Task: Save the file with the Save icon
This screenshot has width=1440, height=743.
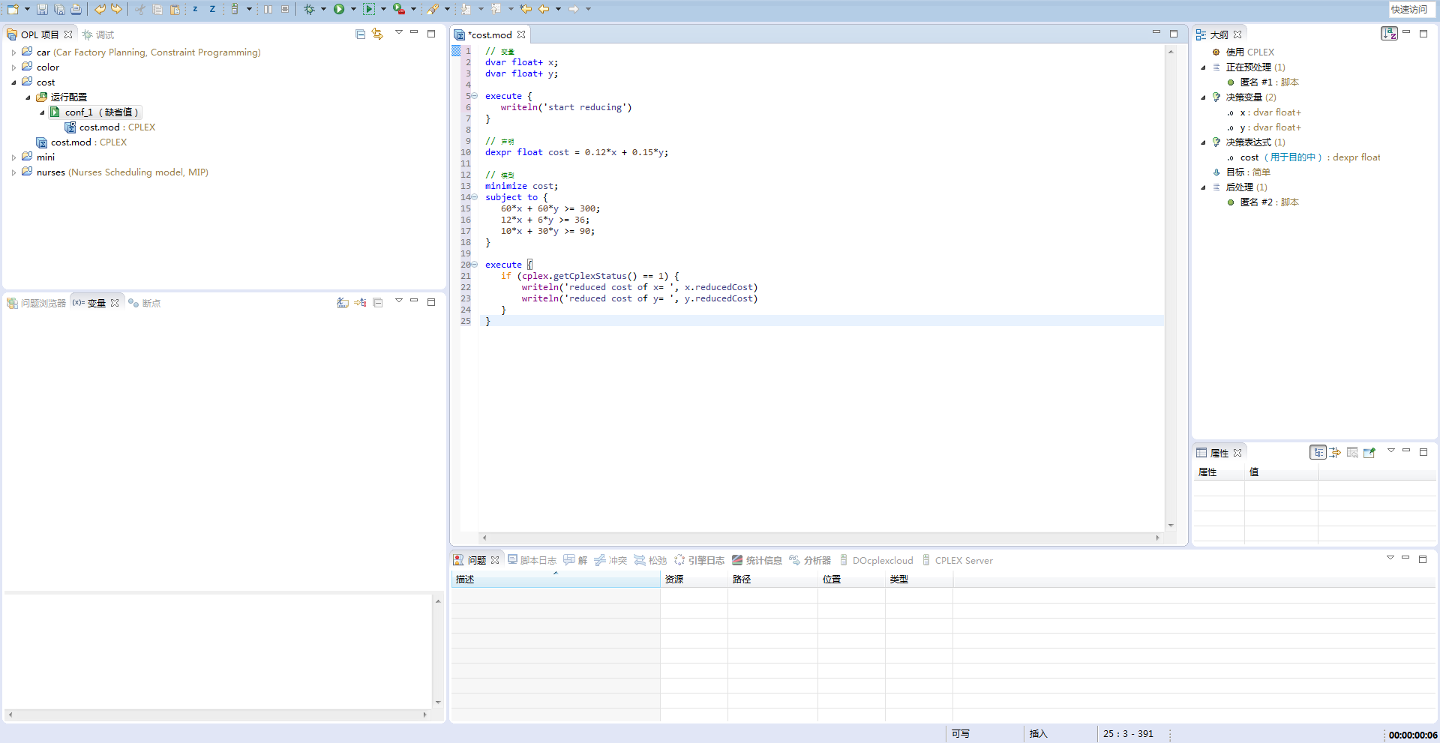Action: pyautogui.click(x=42, y=9)
